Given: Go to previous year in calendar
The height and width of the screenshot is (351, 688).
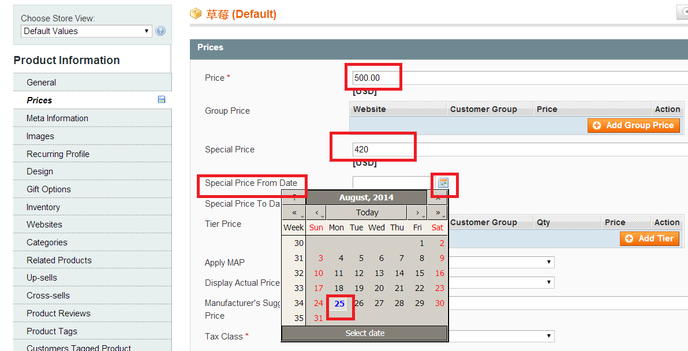Looking at the screenshot, I should (295, 212).
